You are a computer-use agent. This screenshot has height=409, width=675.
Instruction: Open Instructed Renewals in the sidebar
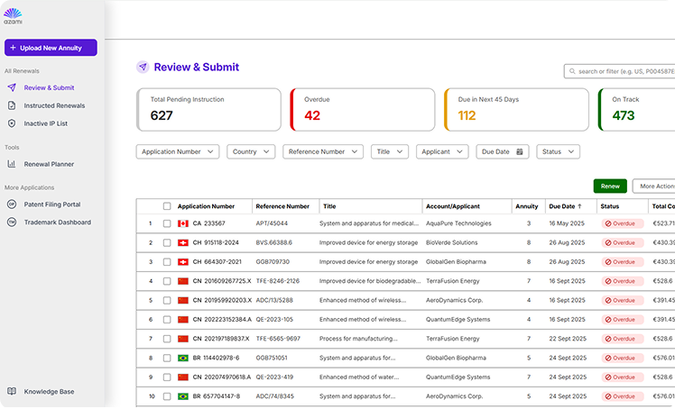(54, 105)
